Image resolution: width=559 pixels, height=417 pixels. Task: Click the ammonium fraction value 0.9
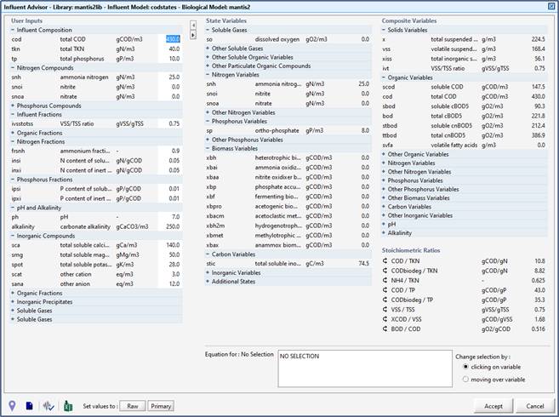(170, 151)
